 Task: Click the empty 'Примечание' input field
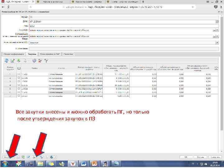click(x=124, y=49)
